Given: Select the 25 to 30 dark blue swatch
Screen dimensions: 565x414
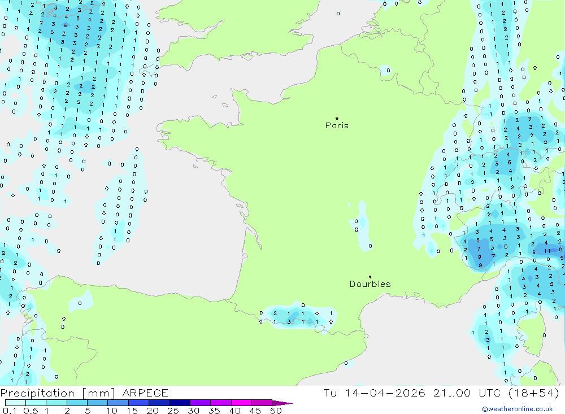Looking at the screenshot, I should (180, 403).
